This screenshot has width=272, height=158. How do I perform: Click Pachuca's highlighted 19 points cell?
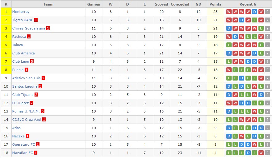[215, 37]
